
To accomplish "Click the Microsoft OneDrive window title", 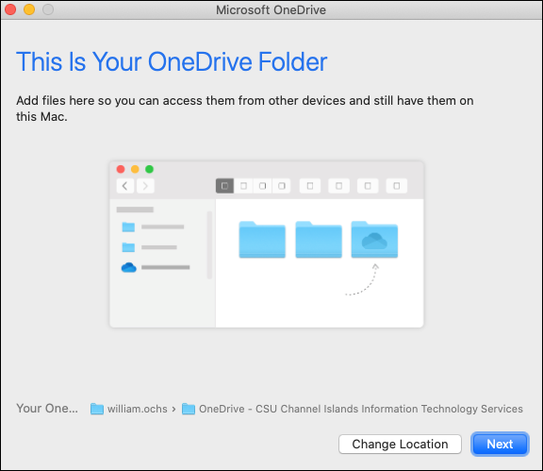I will (271, 10).
